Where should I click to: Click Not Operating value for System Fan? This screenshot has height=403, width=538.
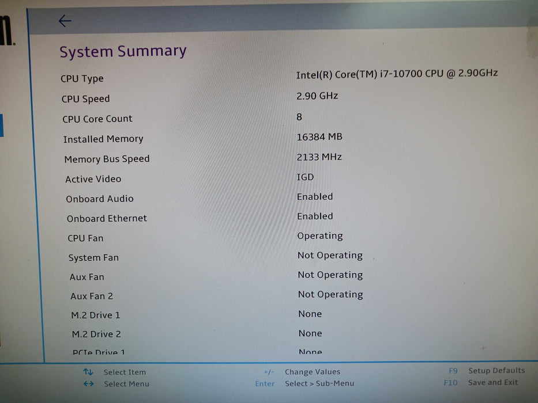coord(330,255)
